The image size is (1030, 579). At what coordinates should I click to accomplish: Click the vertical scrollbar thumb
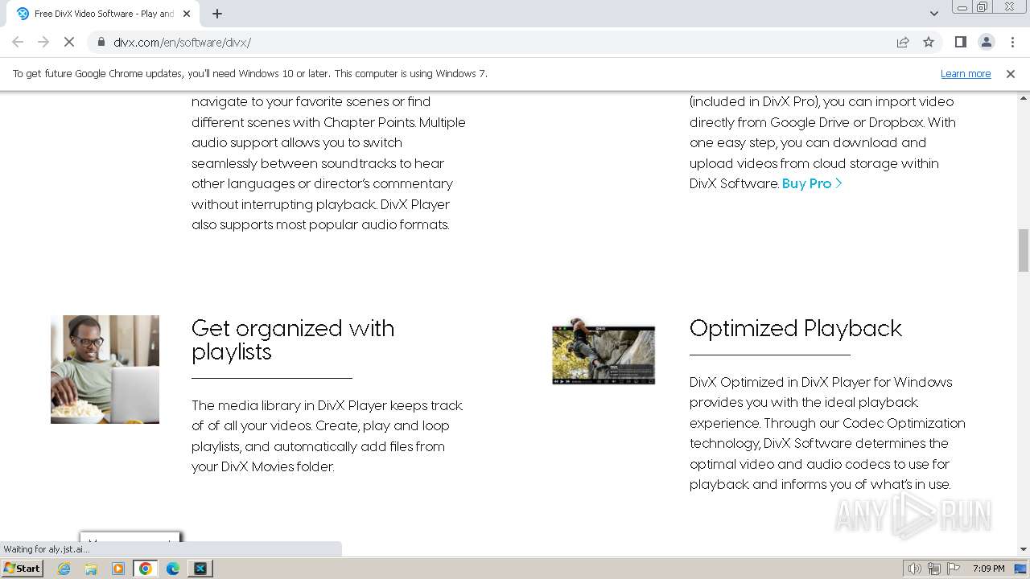click(x=1024, y=250)
